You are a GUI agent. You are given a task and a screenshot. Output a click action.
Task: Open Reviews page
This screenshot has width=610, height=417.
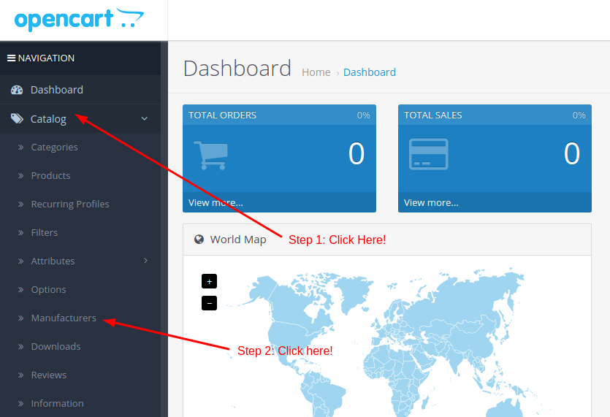tap(49, 375)
